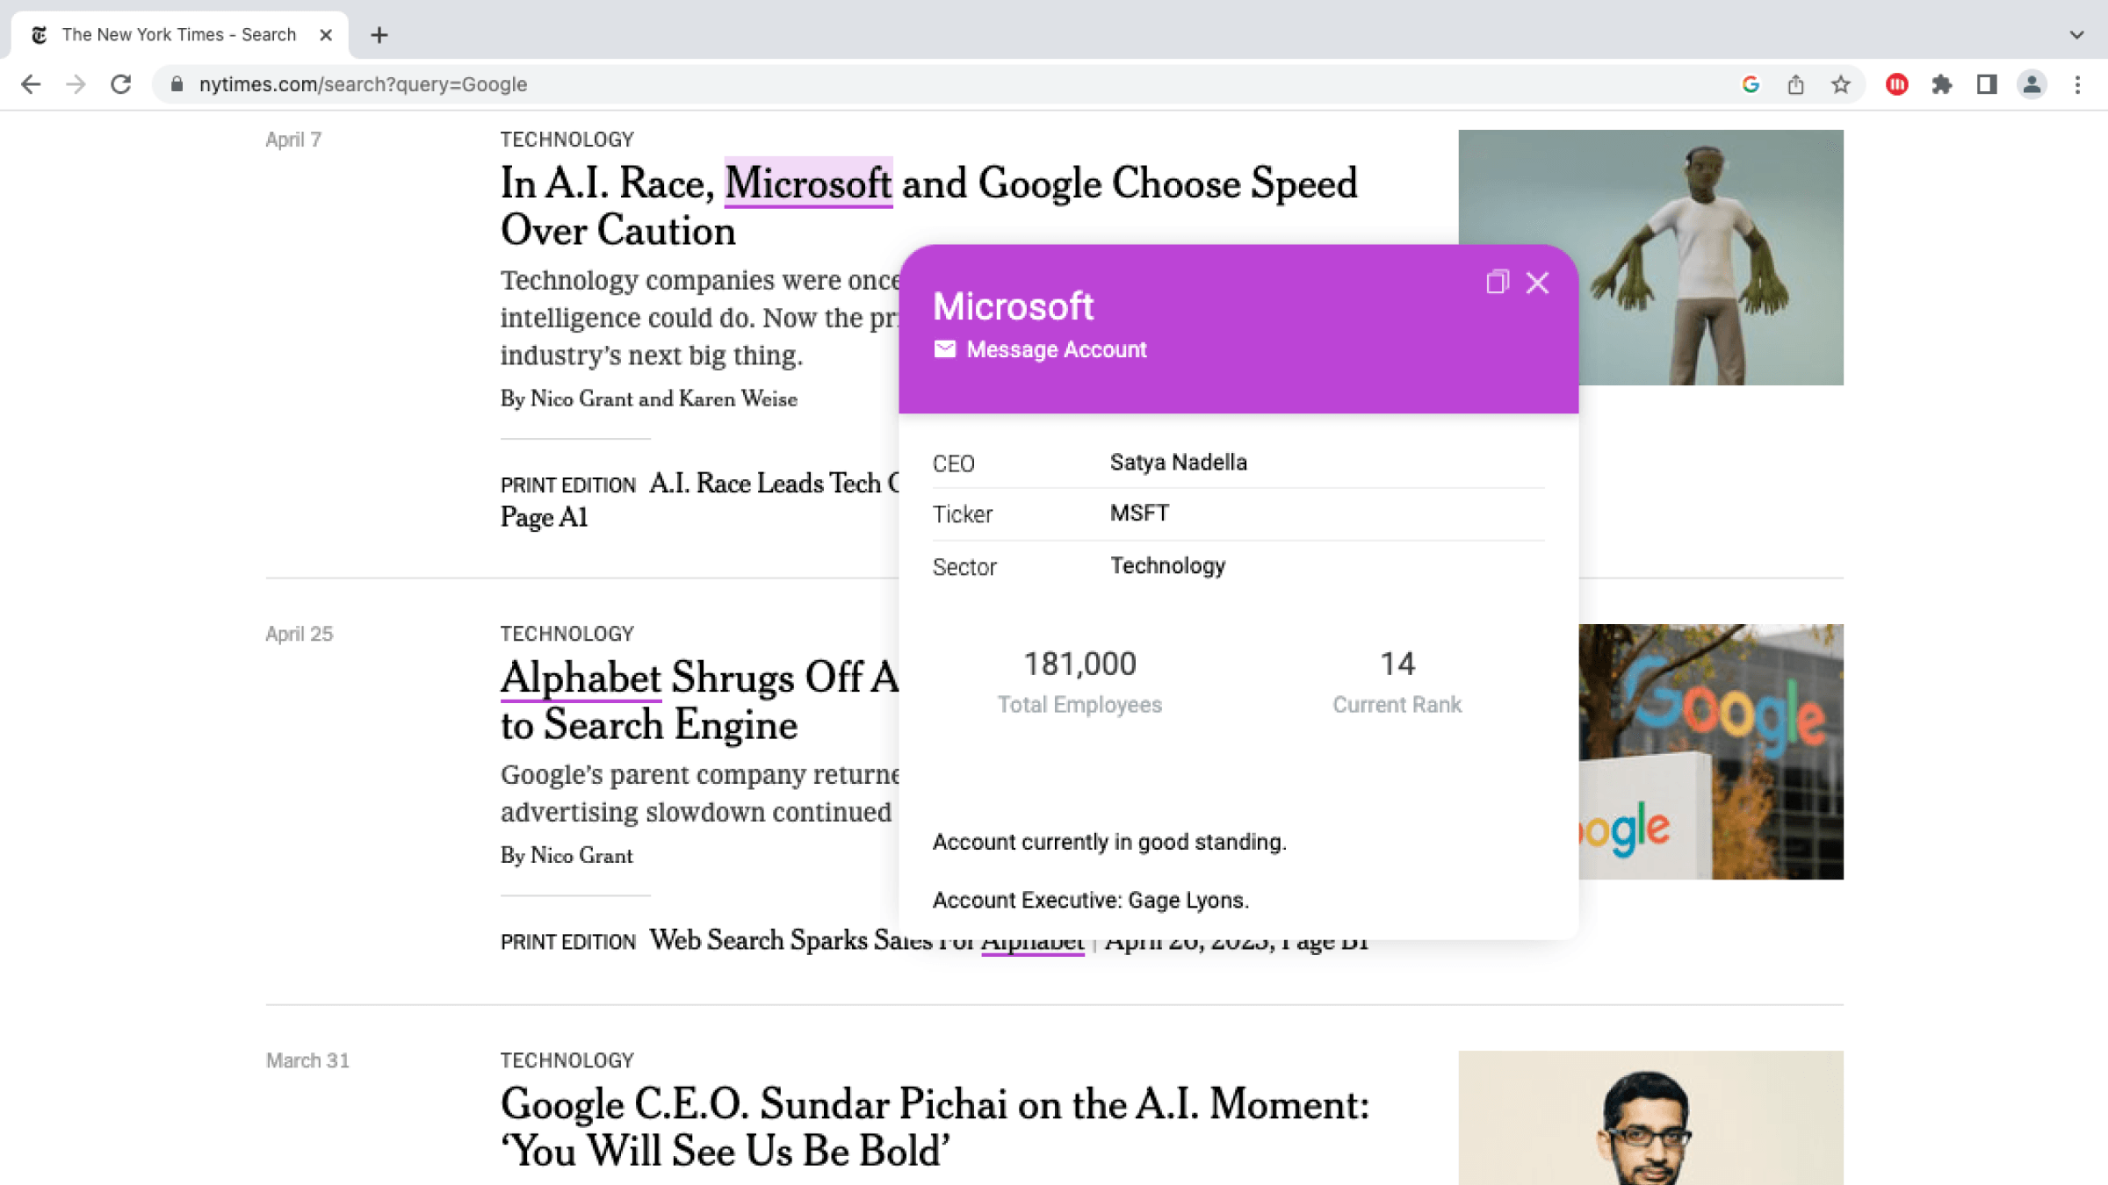Image resolution: width=2108 pixels, height=1185 pixels.
Task: Click the underlined Alphabet headline link
Action: click(x=581, y=678)
